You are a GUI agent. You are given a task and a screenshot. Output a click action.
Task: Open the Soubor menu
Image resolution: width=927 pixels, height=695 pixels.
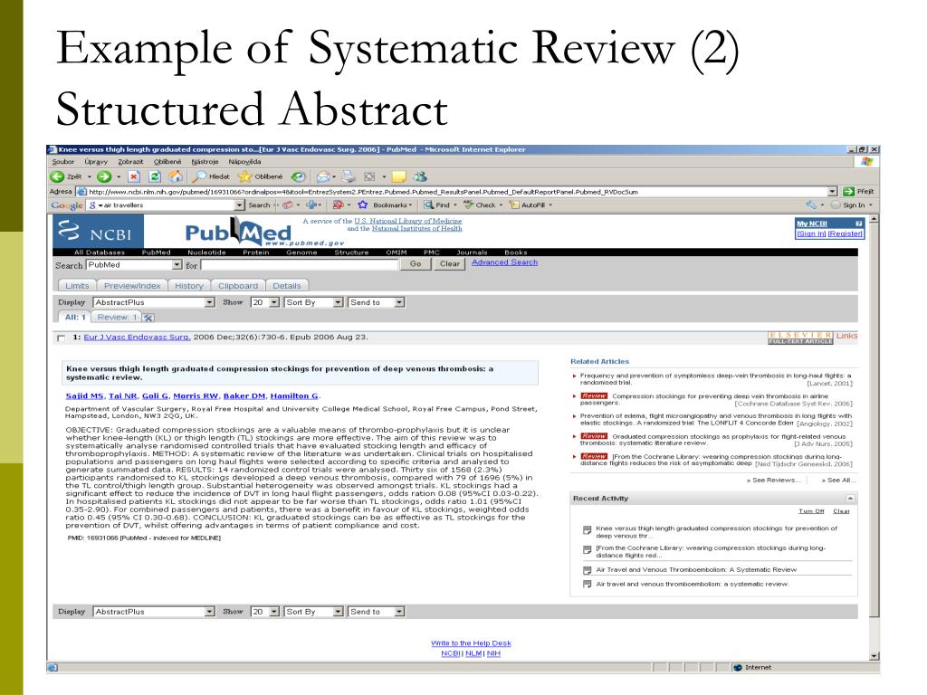click(x=63, y=161)
